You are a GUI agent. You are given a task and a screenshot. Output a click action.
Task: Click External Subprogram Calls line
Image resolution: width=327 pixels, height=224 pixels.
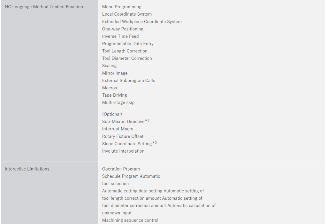click(128, 81)
